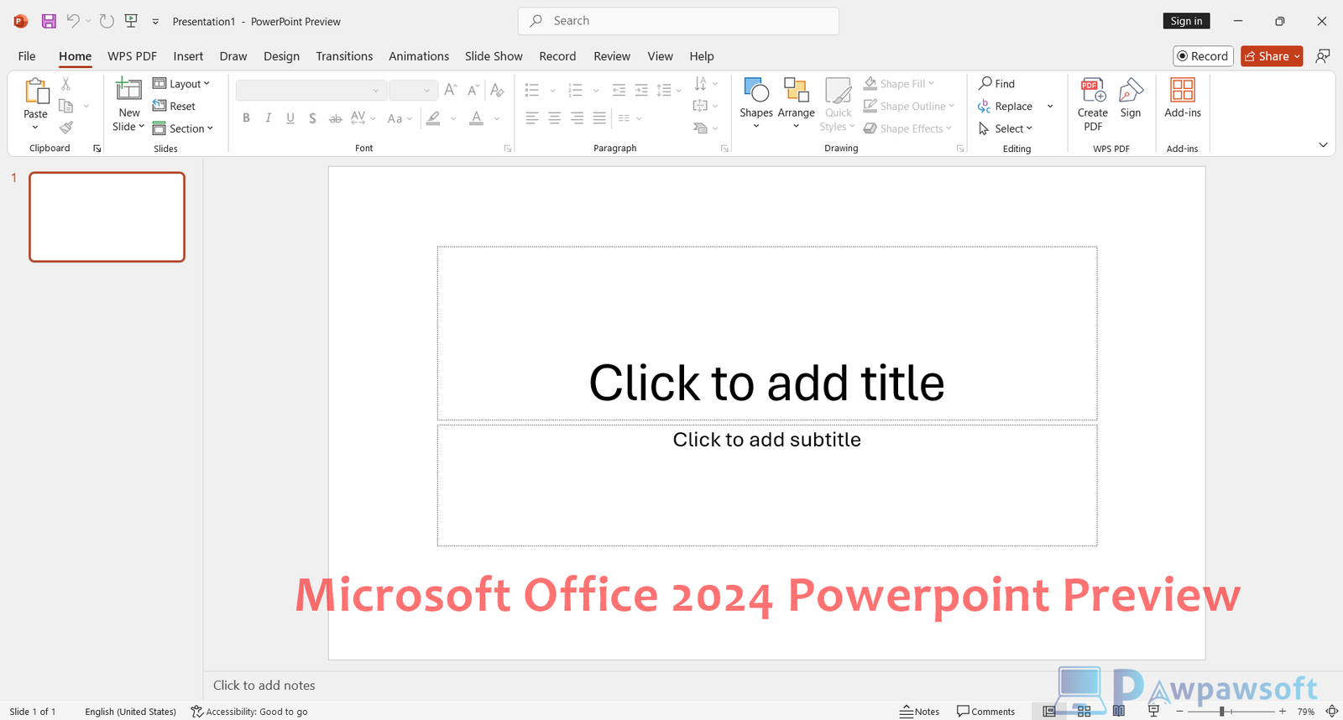The height and width of the screenshot is (720, 1343).
Task: Click the Paste clipboard icon
Action: coord(36,91)
